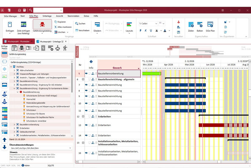Select Schutzzaun für Bäume catalog entry
This screenshot has height=168, width=251.
point(35,114)
